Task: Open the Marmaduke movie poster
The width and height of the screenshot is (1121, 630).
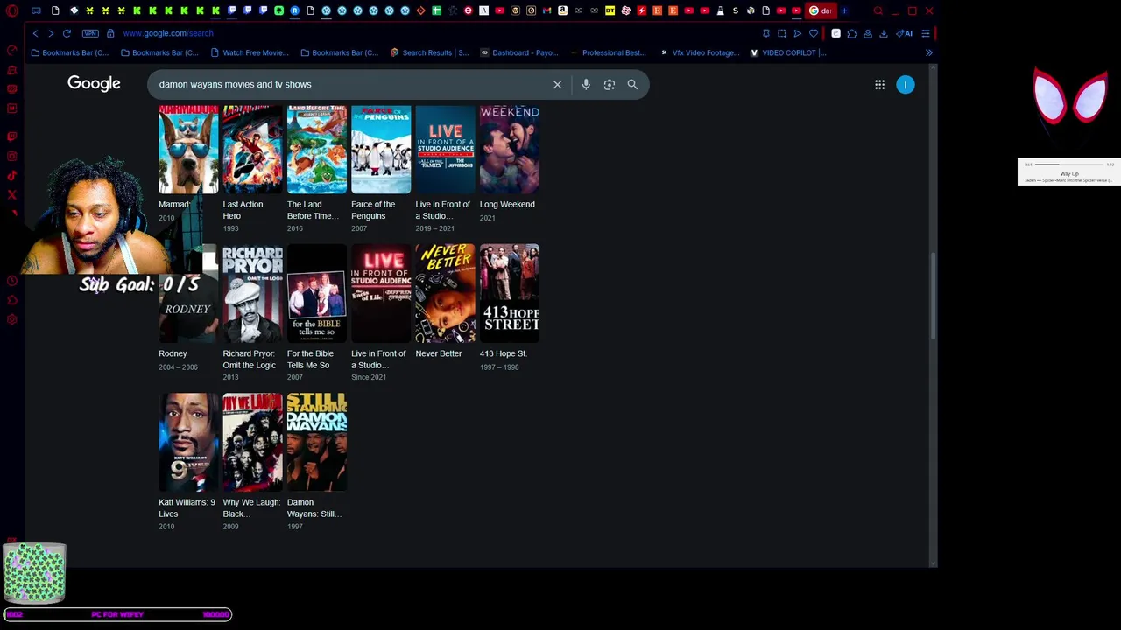Action: tap(188, 150)
